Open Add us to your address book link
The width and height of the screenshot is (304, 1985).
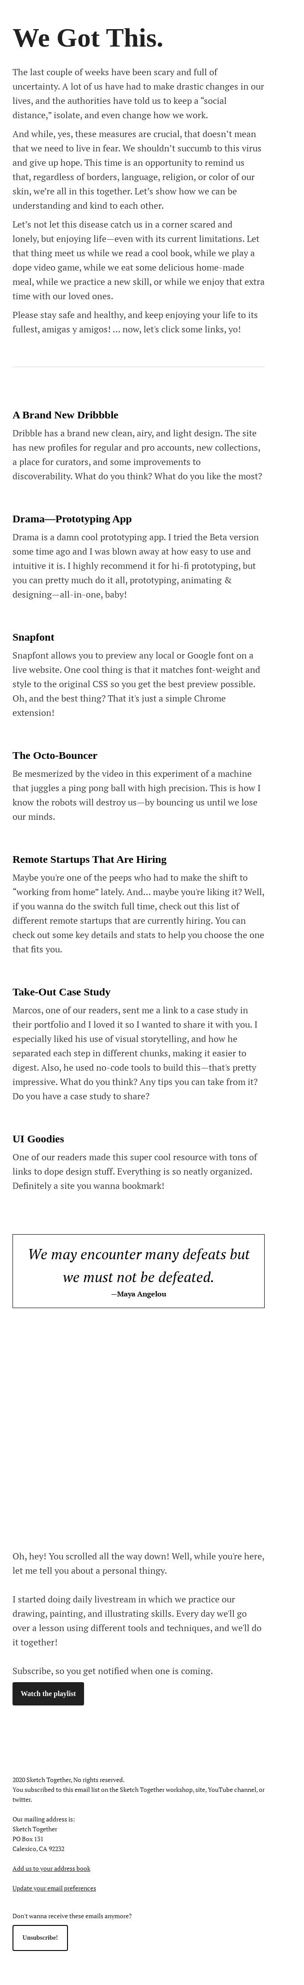coord(51,1868)
